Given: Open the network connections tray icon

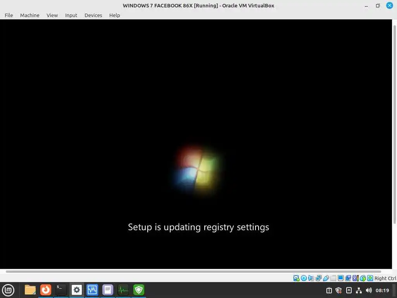Looking at the screenshot, I should click(359, 290).
